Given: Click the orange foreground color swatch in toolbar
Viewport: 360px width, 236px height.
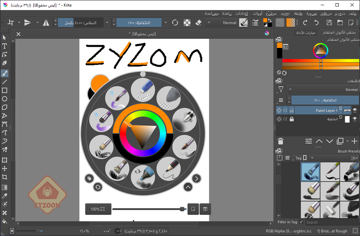Looking at the screenshot, I should [265, 20].
